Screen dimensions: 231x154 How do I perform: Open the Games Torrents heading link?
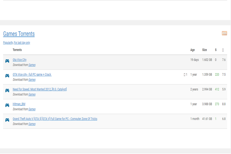[19, 34]
